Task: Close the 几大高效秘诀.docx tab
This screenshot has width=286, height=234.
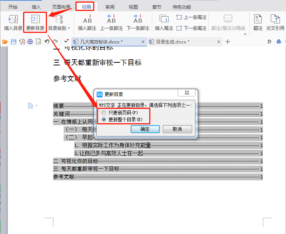Action: pyautogui.click(x=143, y=42)
